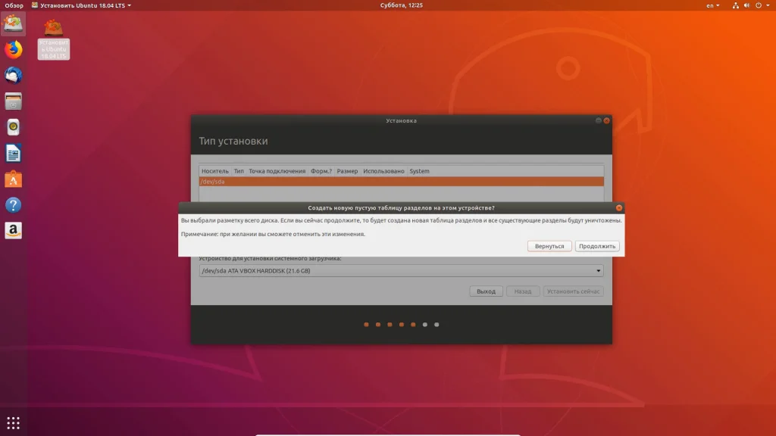
Task: Open the power menu icon
Action: tap(759, 5)
